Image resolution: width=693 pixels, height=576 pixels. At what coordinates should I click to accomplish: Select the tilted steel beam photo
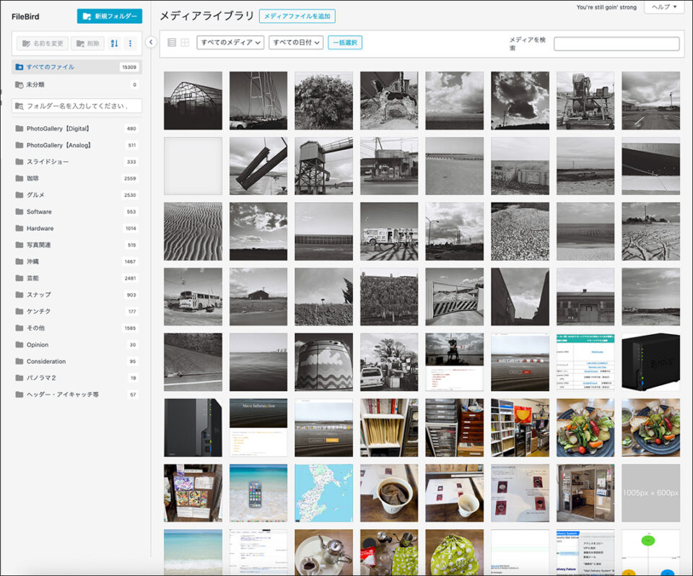258,166
